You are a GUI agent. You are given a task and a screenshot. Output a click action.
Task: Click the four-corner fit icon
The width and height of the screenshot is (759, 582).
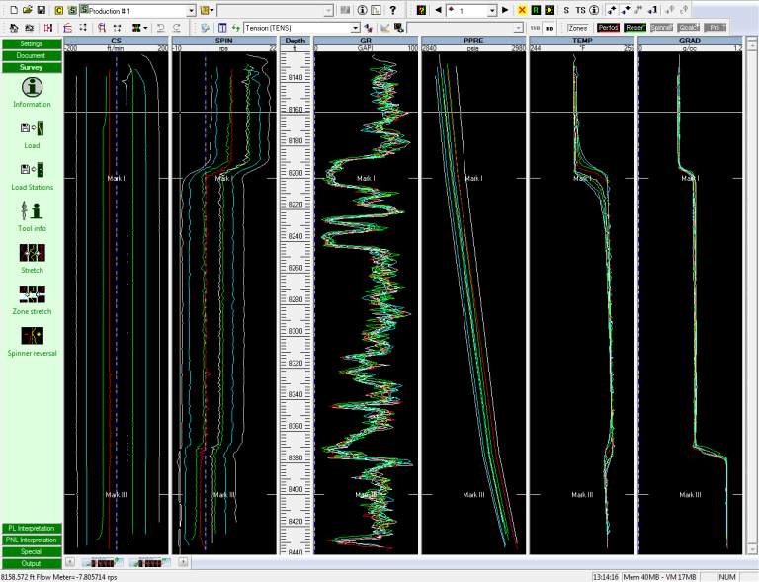83,28
